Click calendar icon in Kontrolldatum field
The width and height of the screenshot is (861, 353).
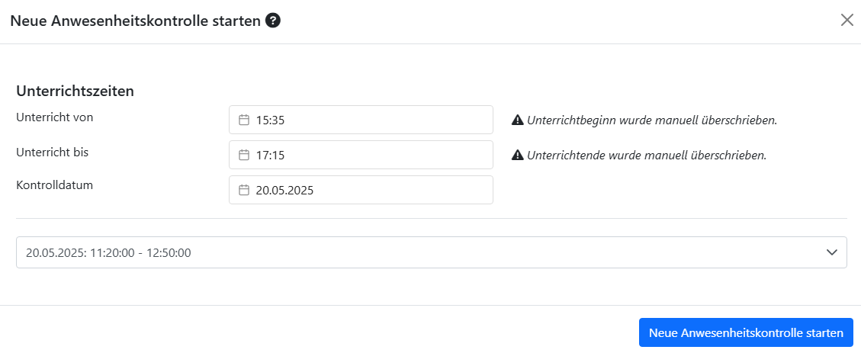point(244,190)
